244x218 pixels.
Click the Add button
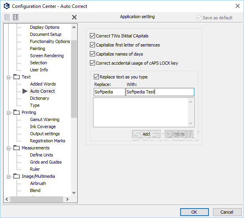[x=146, y=134]
